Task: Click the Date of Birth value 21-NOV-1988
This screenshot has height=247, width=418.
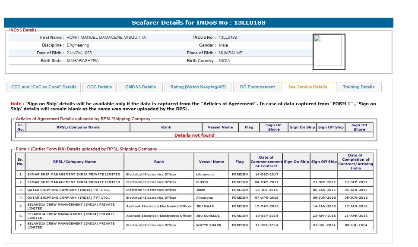Action: click(x=79, y=53)
